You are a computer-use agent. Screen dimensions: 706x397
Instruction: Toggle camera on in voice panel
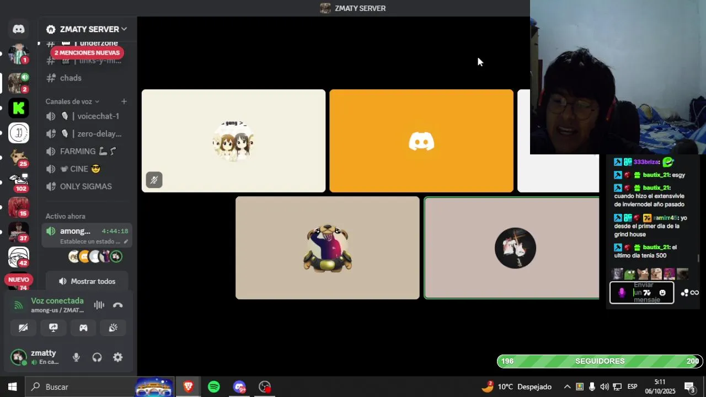pyautogui.click(x=24, y=328)
